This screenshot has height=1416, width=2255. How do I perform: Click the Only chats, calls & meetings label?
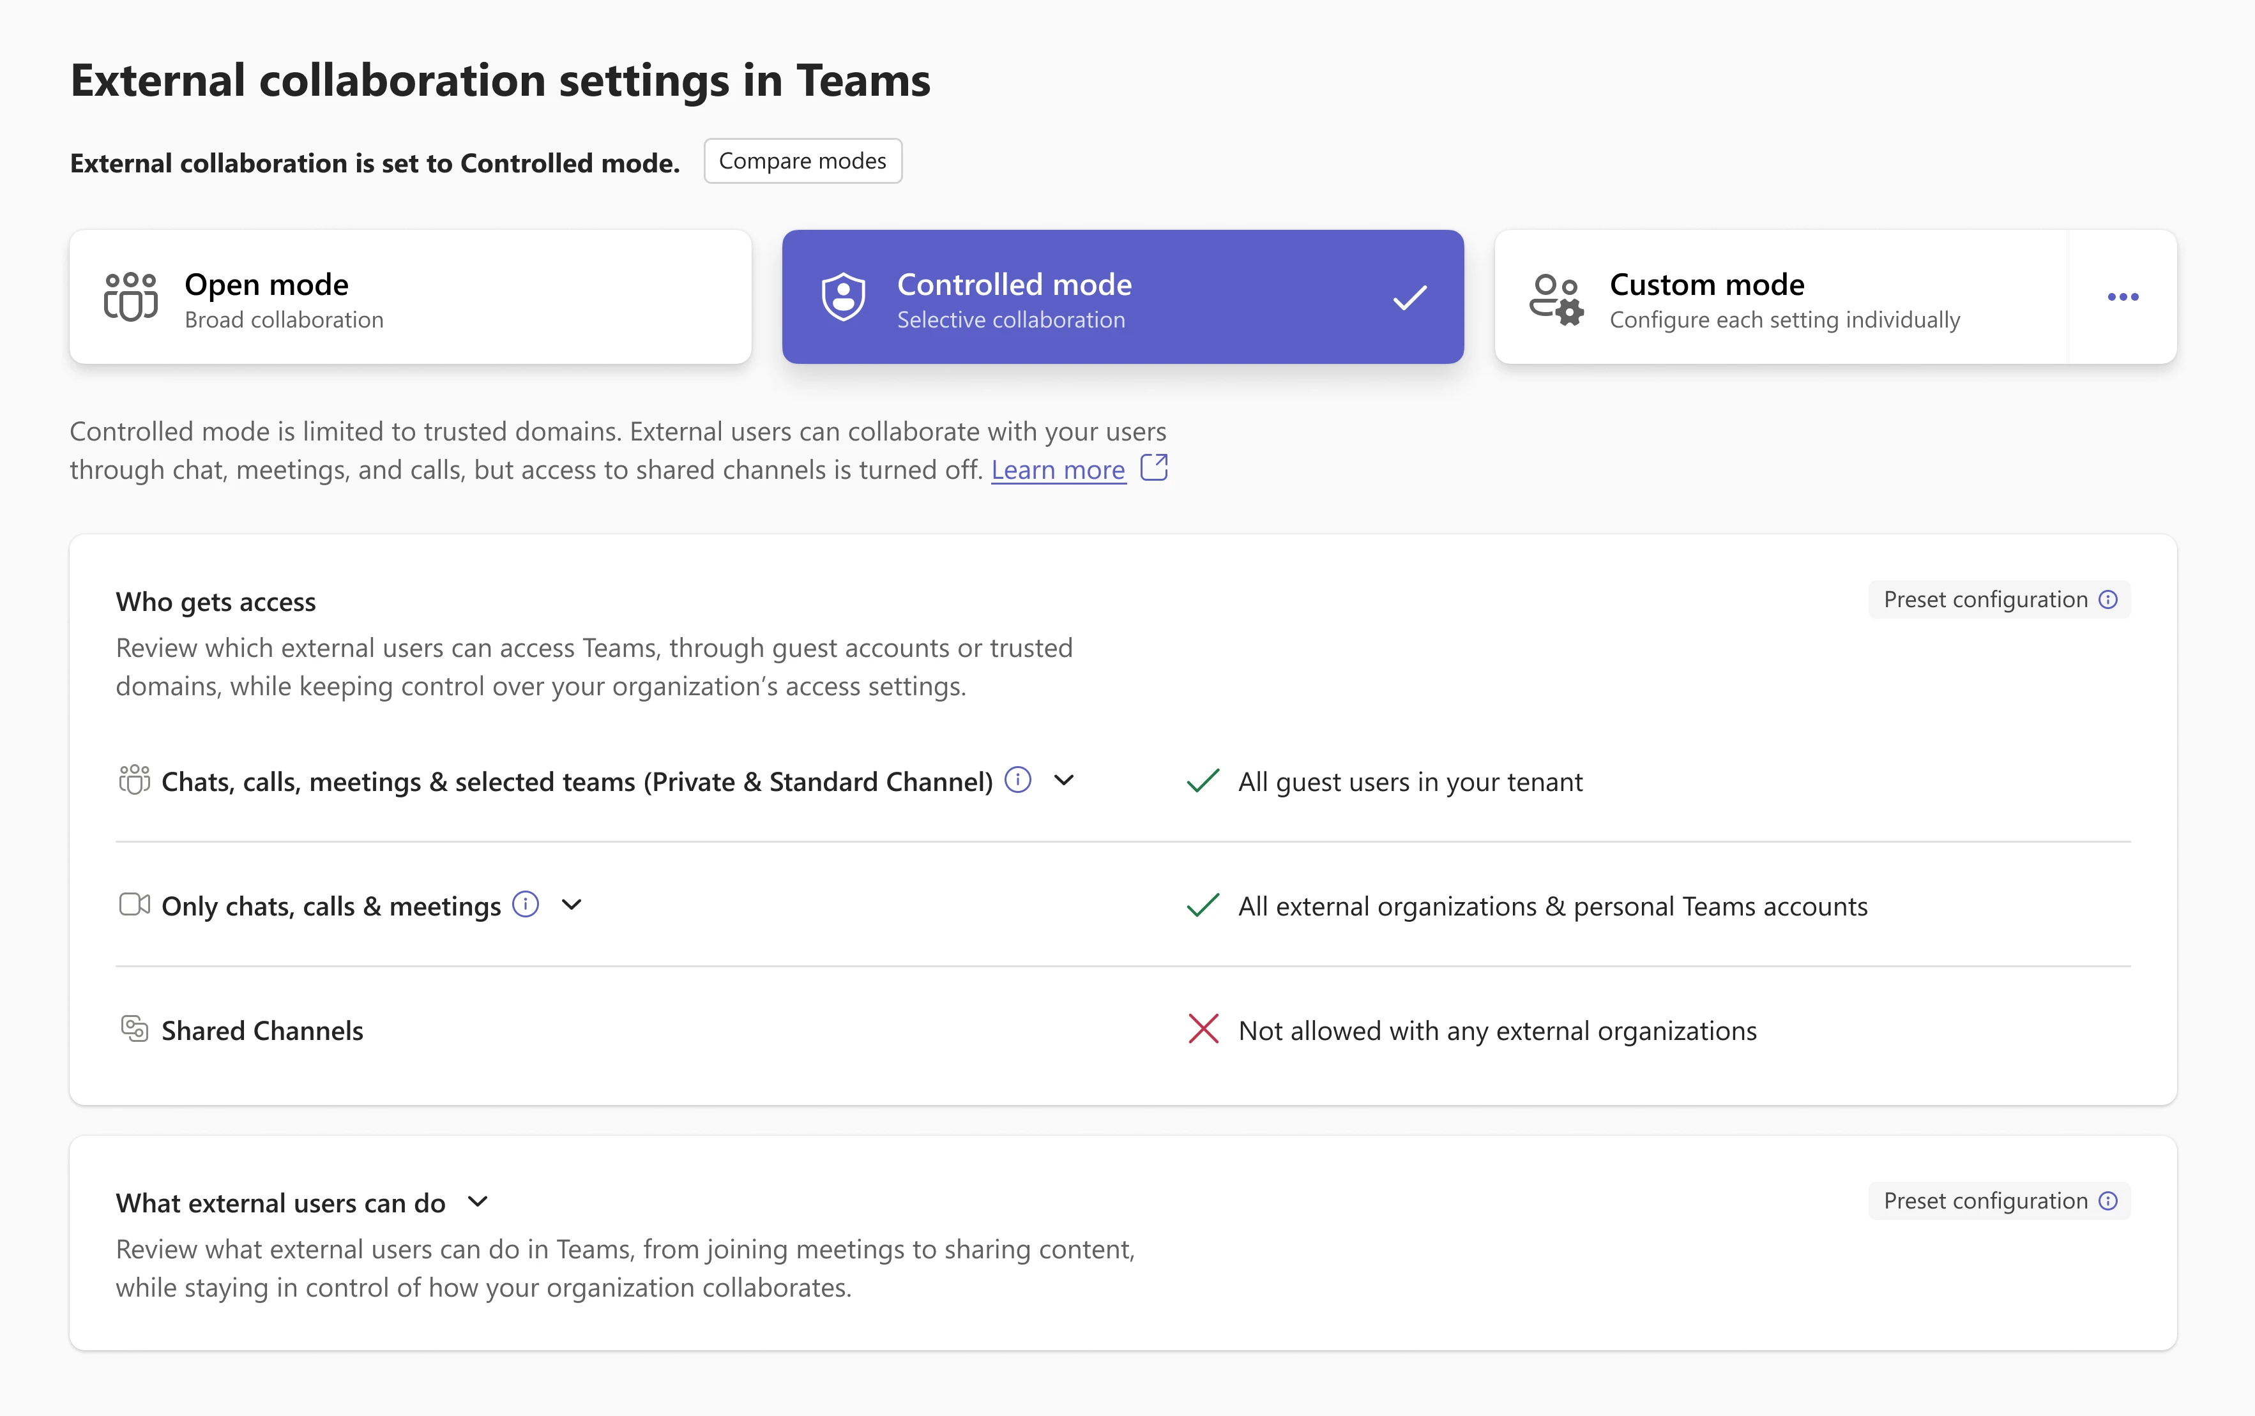(331, 906)
